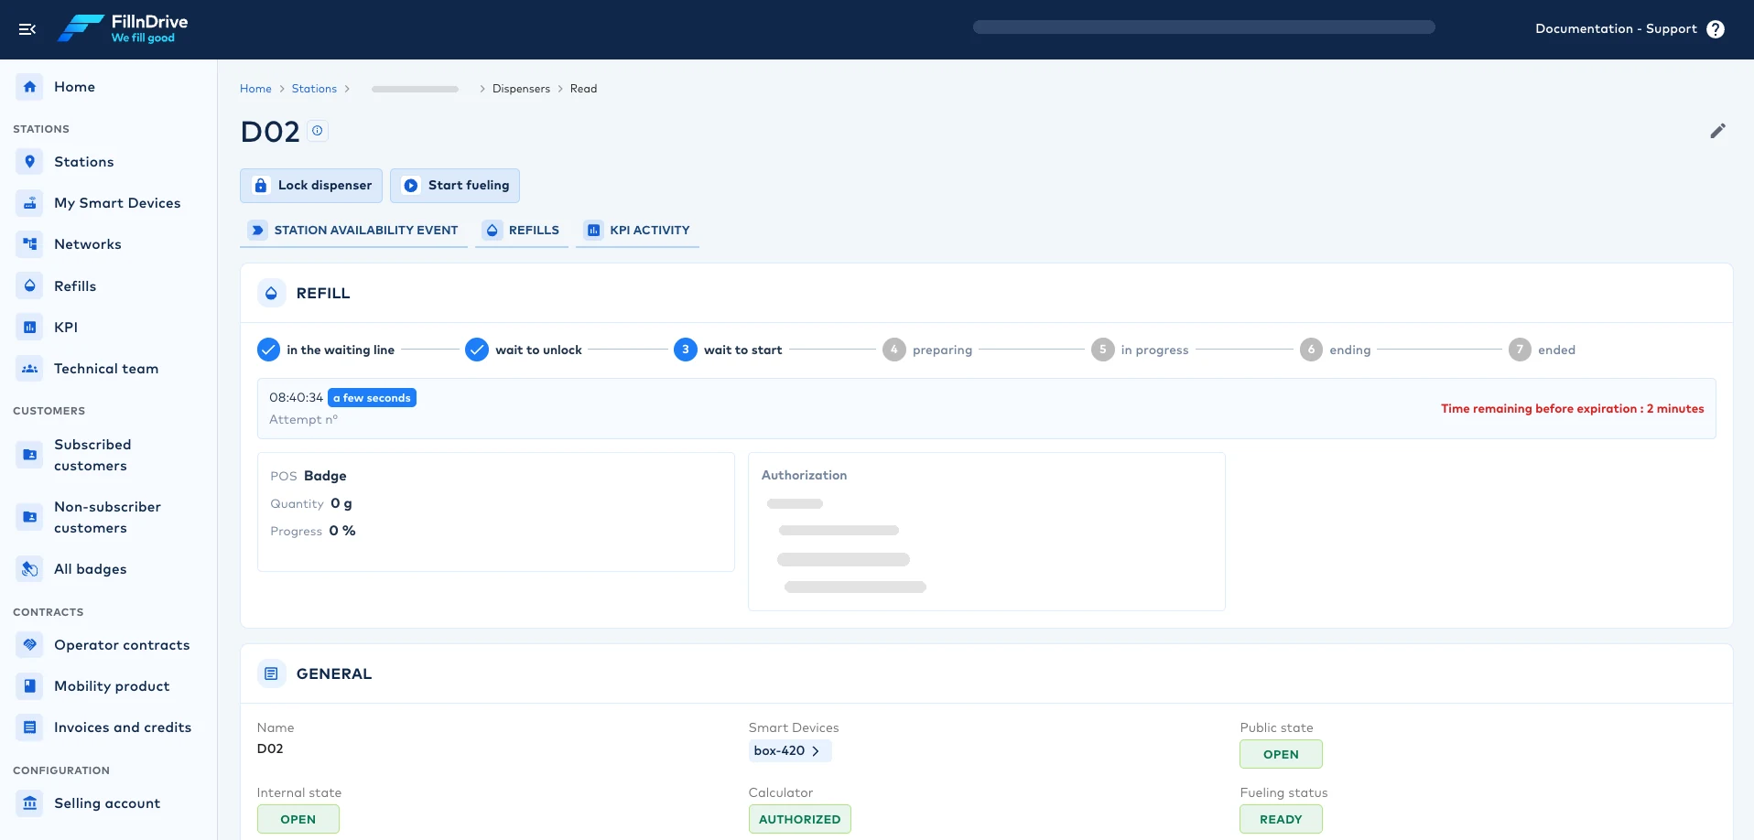Viewport: 1754px width, 840px height.
Task: Select the 'wait to unlock' step
Action: (x=524, y=350)
